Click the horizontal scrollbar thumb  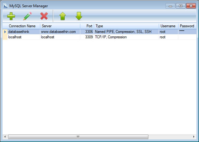(78, 137)
